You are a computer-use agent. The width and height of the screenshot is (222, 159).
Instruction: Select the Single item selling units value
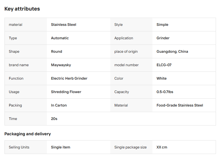coord(61,147)
